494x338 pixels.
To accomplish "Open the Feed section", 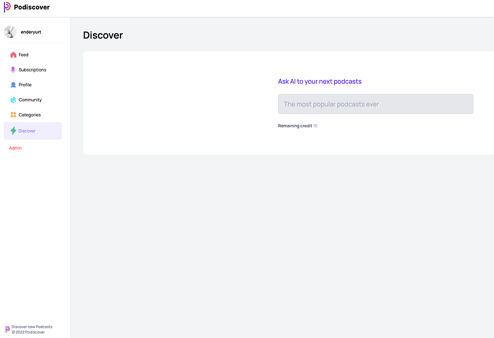I will point(23,55).
